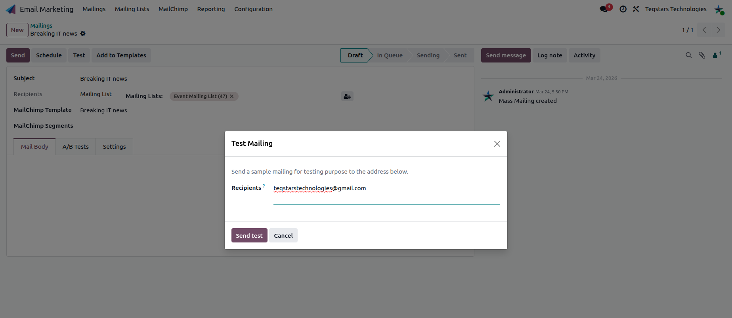This screenshot has width=732, height=318.
Task: Open the user avatar menu
Action: point(719,9)
